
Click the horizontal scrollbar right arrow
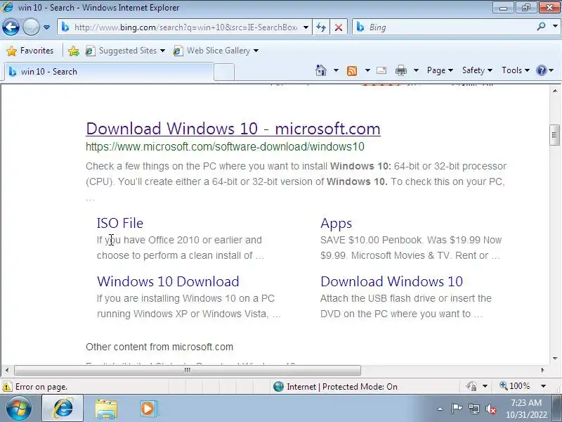point(542,370)
